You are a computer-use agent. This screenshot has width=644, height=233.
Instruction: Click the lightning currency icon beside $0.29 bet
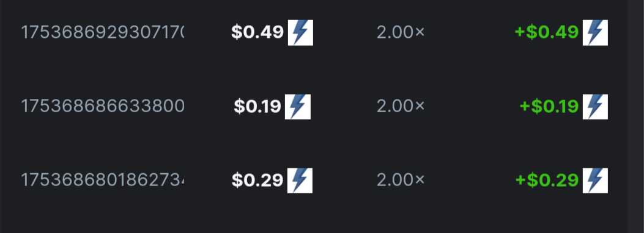point(300,180)
